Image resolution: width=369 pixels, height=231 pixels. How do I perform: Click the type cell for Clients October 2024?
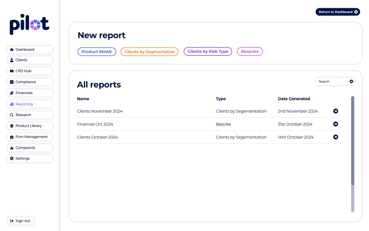click(x=241, y=137)
